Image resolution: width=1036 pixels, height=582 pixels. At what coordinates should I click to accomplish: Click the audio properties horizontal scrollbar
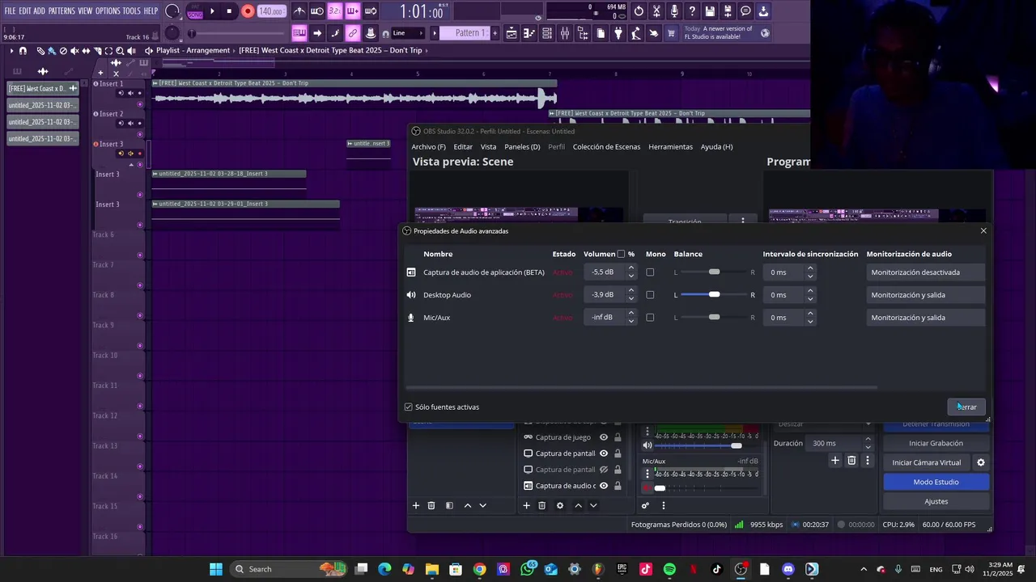pyautogui.click(x=641, y=388)
